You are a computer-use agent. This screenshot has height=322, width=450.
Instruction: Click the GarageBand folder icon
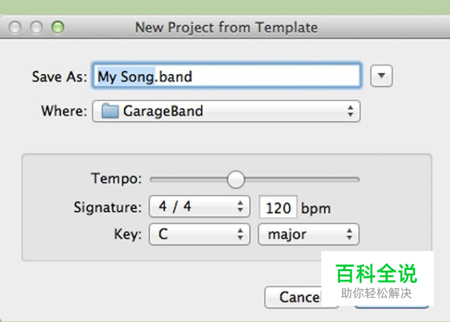click(111, 111)
